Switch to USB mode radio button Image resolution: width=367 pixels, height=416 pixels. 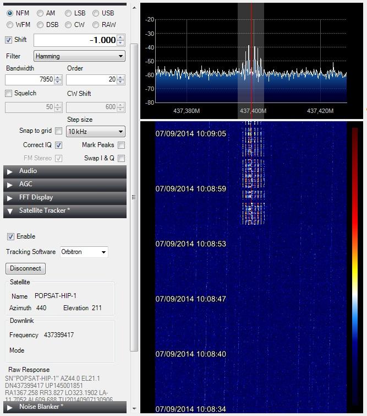click(x=96, y=13)
